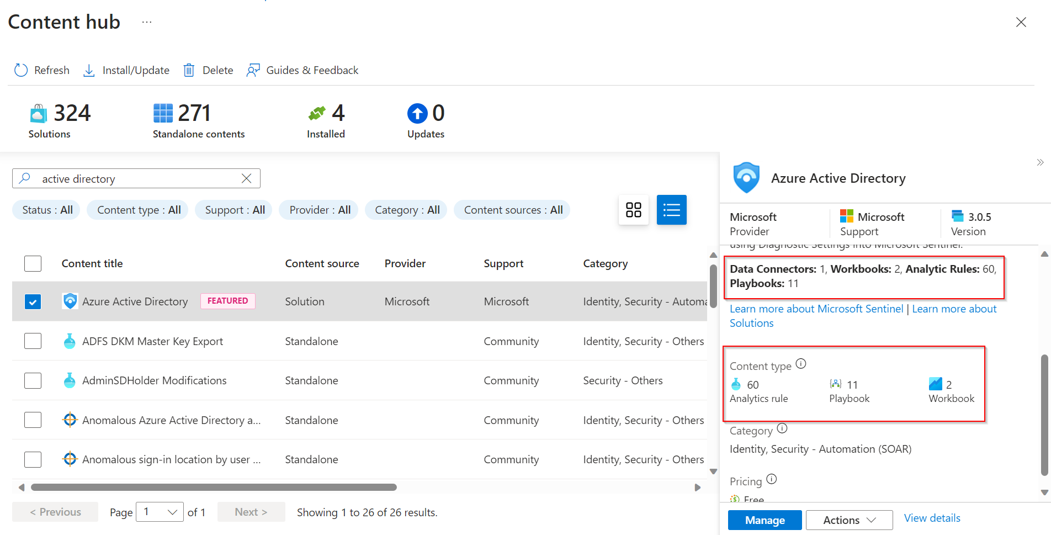Click the Azure Active Directory row icon

(x=70, y=301)
